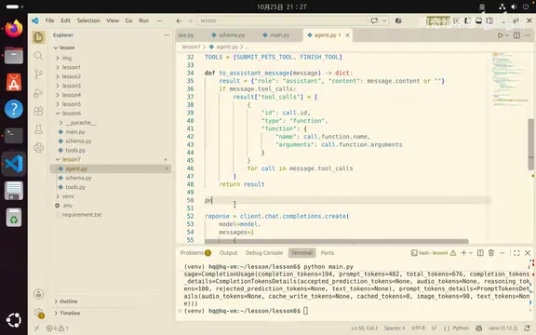Screen dimensions: 536x335
Task: Open terminal panel More Actions ellipsis
Action: (x=502, y=253)
